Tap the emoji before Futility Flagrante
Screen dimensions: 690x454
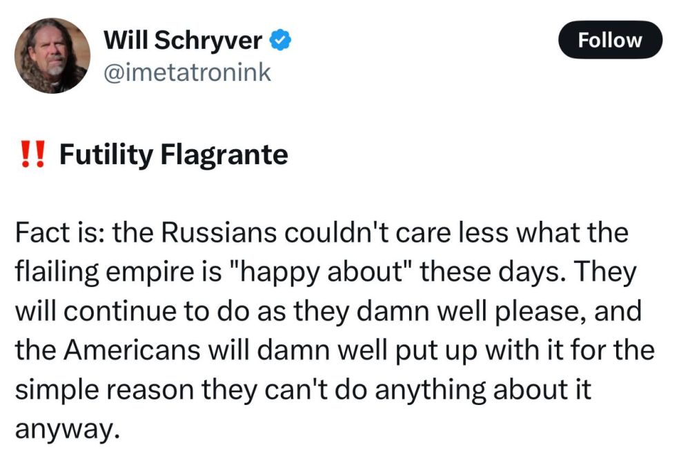click(32, 153)
